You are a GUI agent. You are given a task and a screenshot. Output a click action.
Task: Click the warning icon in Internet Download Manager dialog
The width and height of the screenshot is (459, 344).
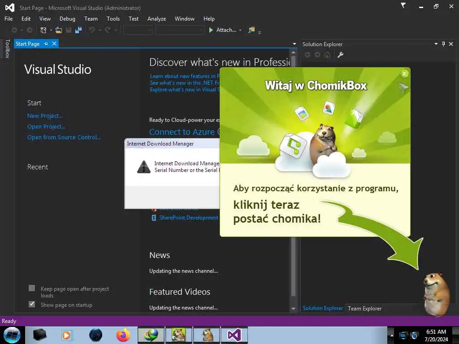click(144, 167)
